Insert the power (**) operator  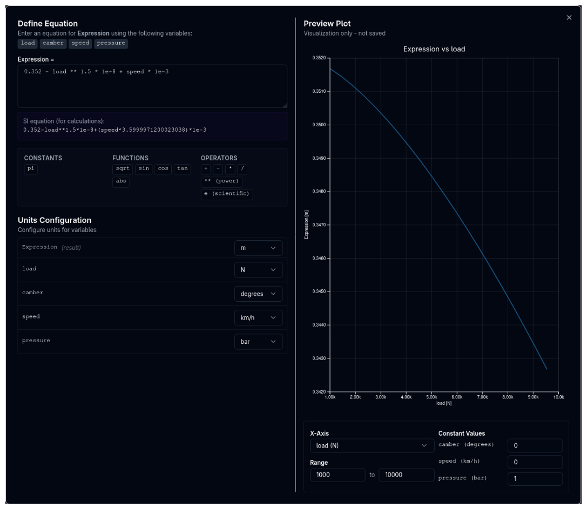(x=221, y=181)
